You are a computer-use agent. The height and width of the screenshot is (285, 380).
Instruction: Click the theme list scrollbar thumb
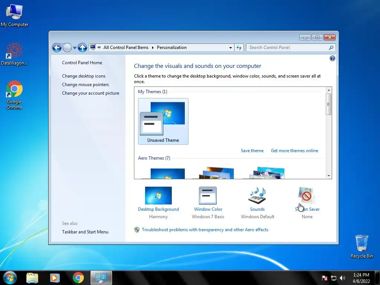(329, 104)
